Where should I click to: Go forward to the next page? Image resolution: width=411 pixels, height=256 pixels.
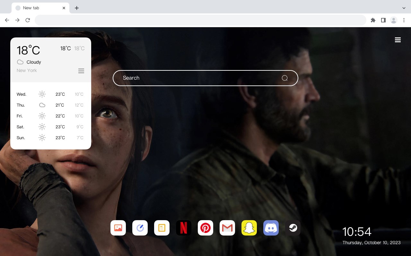(x=17, y=20)
